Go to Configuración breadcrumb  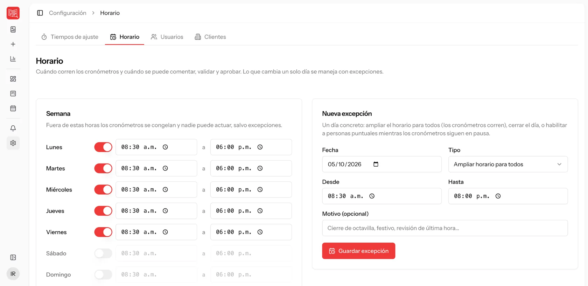point(68,13)
